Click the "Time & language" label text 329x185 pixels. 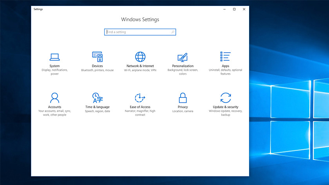coord(97,107)
